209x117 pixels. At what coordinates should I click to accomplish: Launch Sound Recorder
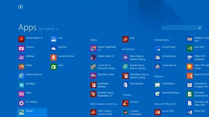62,58
